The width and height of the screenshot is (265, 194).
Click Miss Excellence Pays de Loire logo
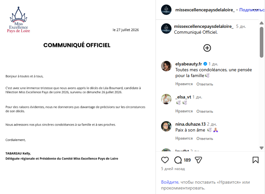point(19,20)
